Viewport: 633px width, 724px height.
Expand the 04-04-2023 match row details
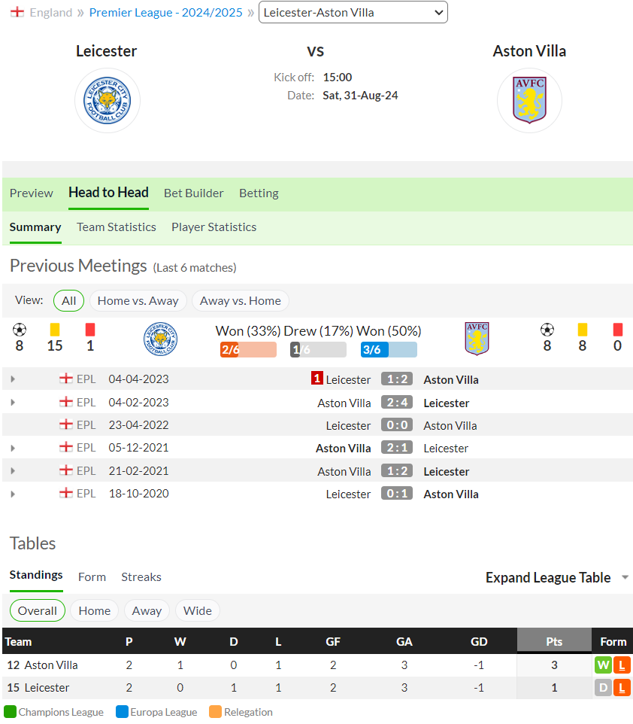13,379
